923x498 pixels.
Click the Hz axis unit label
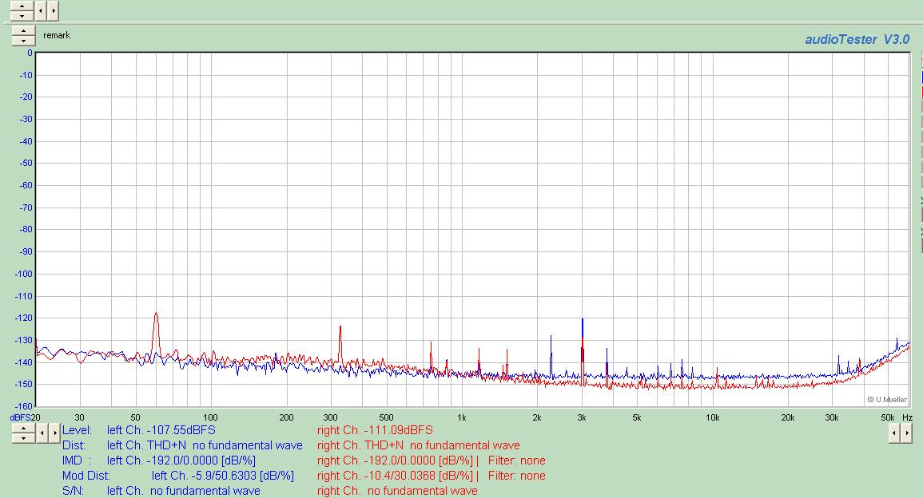907,417
